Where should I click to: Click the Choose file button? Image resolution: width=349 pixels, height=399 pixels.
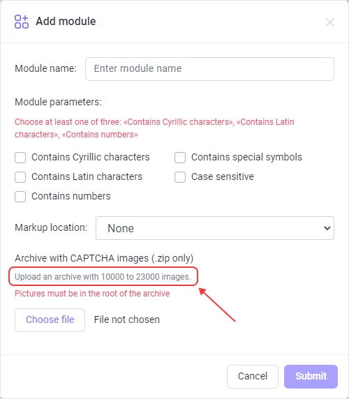click(x=50, y=320)
